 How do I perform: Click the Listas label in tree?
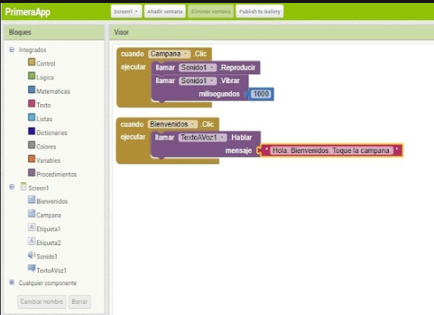point(45,119)
